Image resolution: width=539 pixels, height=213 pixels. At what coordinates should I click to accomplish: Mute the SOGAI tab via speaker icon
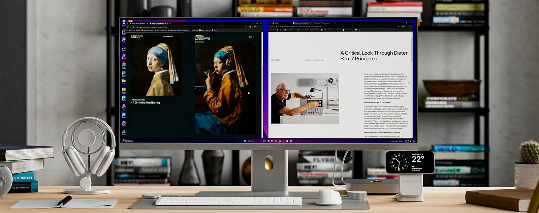[166, 23]
